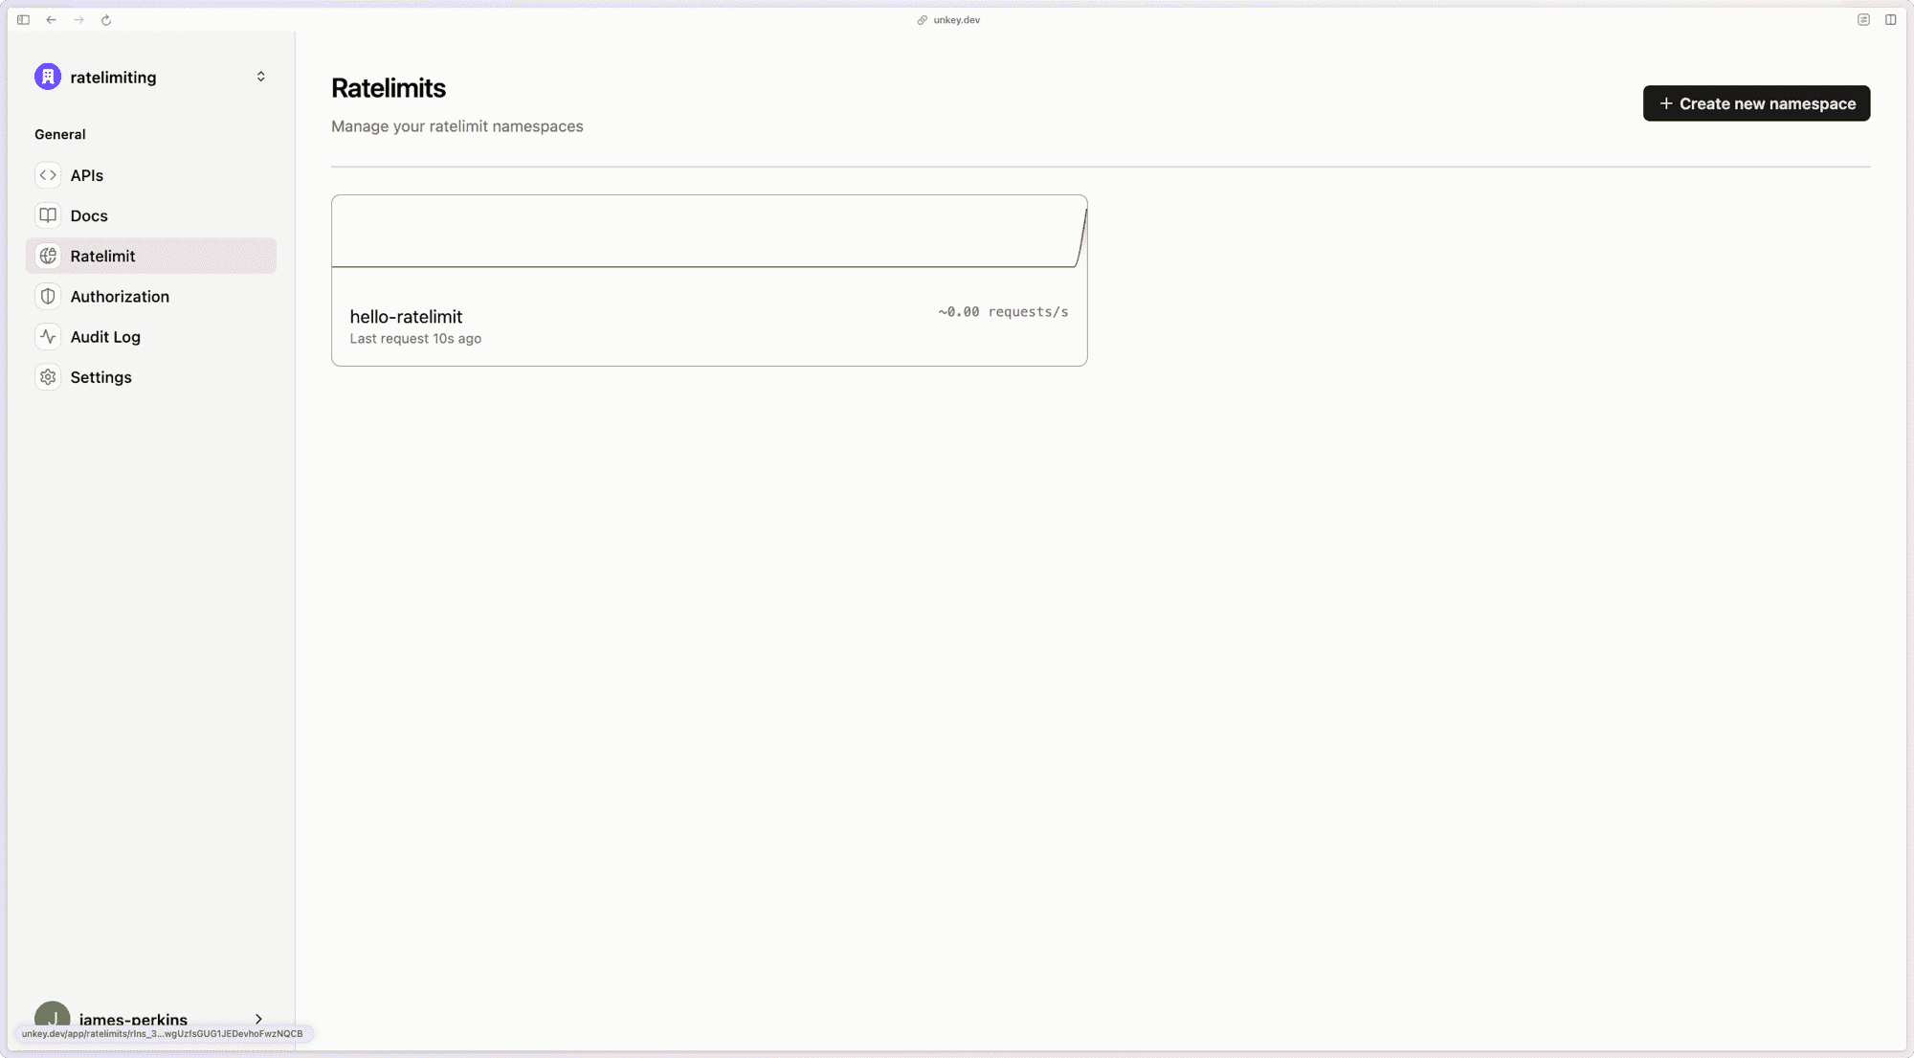Open the Authorization section
The image size is (1914, 1058).
pos(120,296)
